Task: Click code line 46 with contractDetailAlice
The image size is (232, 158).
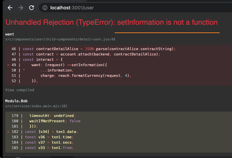Action: coord(94,49)
